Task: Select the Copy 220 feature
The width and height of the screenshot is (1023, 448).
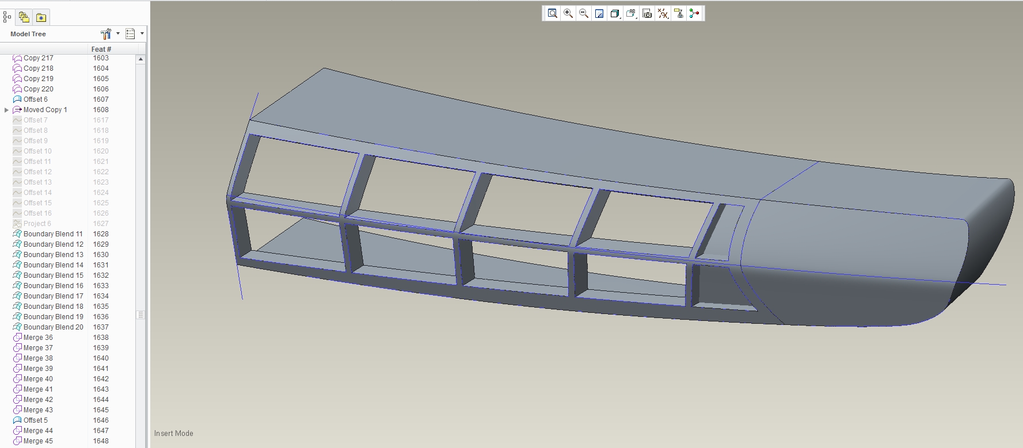Action: (38, 89)
